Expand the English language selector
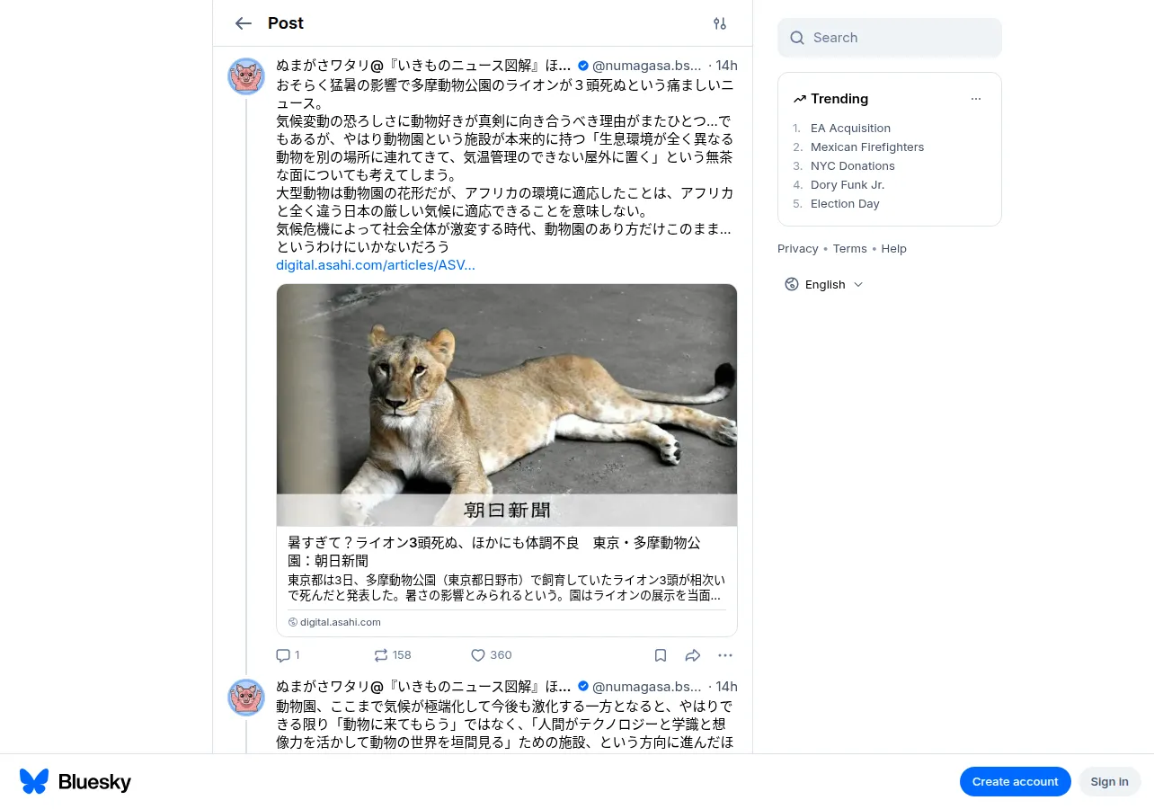Image resolution: width=1154 pixels, height=809 pixels. pos(824,284)
